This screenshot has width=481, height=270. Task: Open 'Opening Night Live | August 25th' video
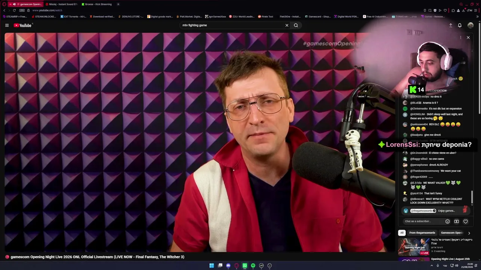coord(450,259)
